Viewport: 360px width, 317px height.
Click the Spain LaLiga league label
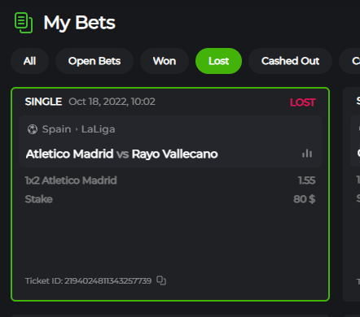click(78, 129)
